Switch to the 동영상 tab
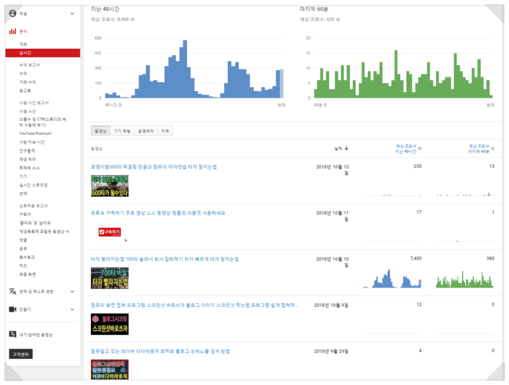The width and height of the screenshot is (509, 385). tap(101, 131)
